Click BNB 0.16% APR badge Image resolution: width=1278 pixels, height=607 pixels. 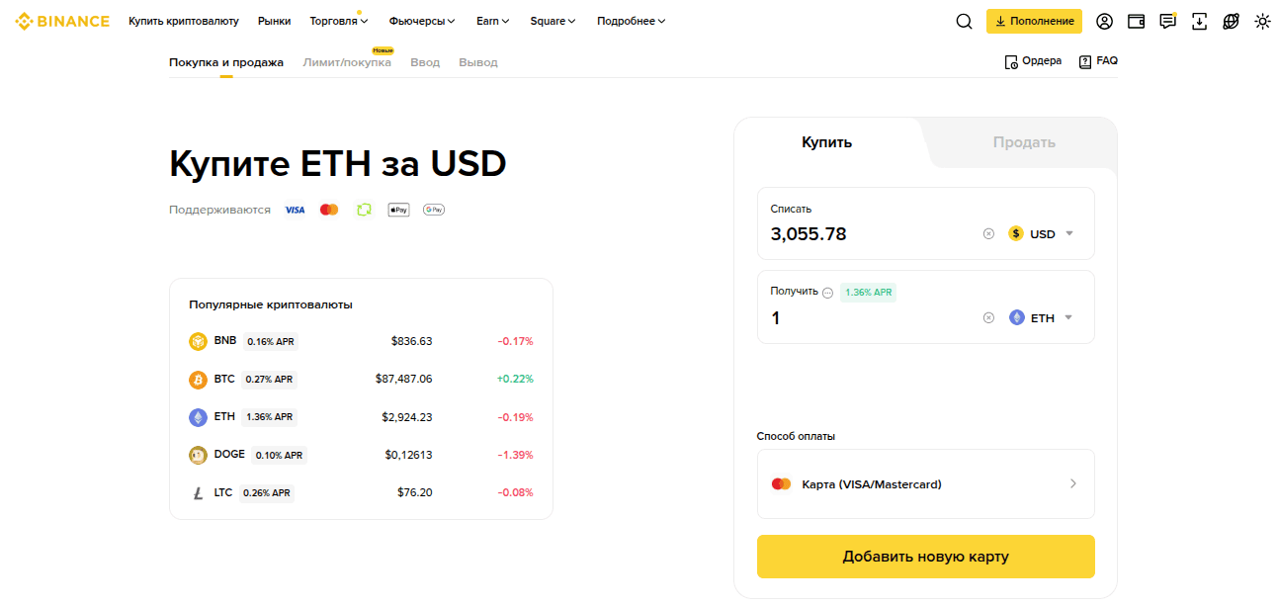coord(270,342)
